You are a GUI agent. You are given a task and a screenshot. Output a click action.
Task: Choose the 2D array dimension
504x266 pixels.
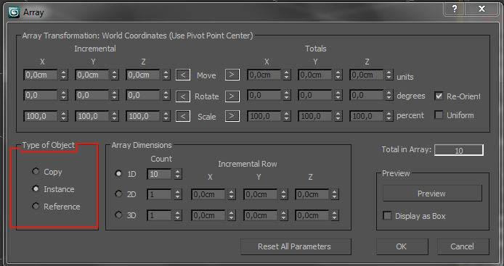coord(118,194)
